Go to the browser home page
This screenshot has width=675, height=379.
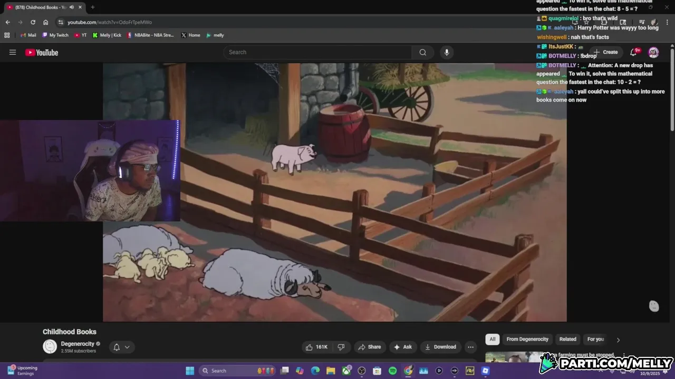[45, 22]
